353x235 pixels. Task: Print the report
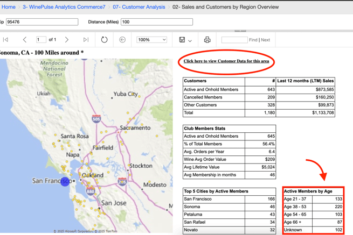(207, 40)
